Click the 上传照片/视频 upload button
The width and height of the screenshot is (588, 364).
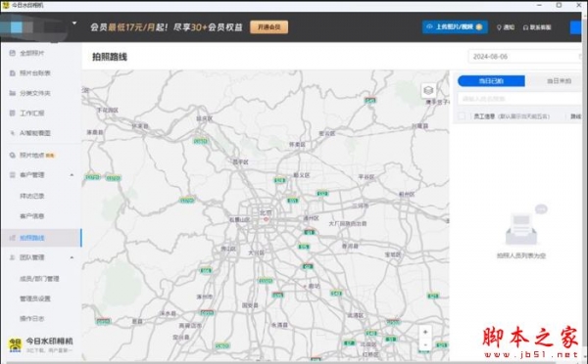(455, 27)
